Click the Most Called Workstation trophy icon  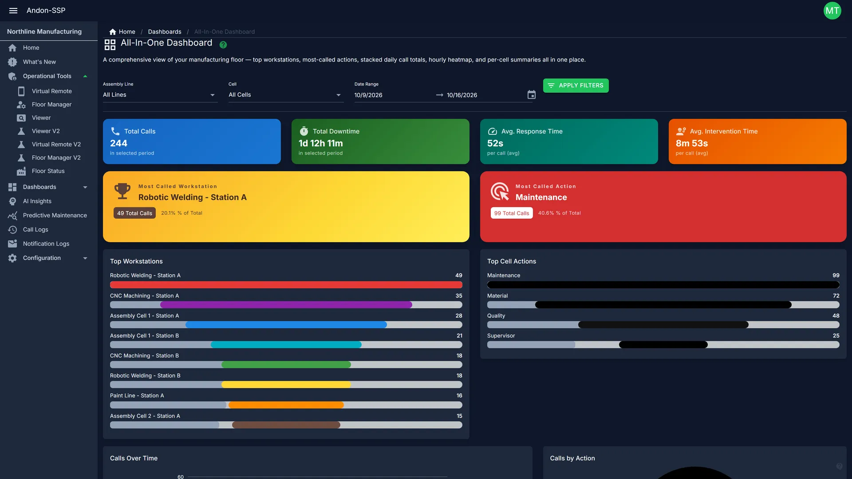point(122,191)
